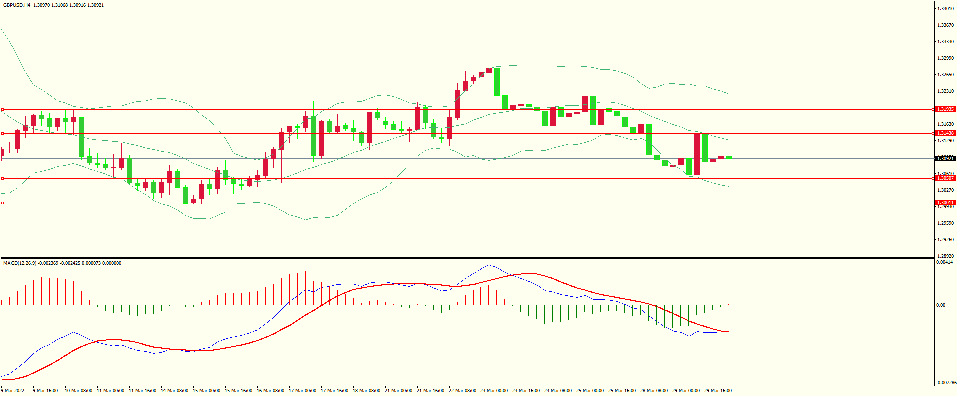Click the black 1.30921 current price tag

pyautogui.click(x=945, y=159)
